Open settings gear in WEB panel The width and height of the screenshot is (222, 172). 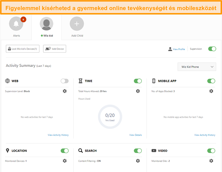coord(65,91)
